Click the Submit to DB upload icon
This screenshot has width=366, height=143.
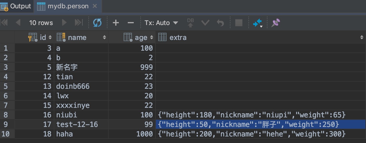click(190, 23)
